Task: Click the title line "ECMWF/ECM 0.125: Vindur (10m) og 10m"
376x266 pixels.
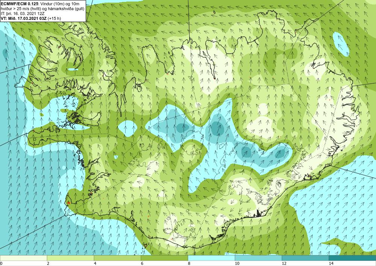Action: pyautogui.click(x=40, y=4)
